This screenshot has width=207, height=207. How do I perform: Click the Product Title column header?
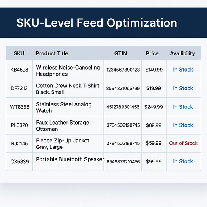pyautogui.click(x=52, y=53)
